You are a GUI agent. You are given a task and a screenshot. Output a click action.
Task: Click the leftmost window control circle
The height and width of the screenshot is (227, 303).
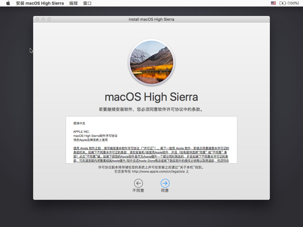(37, 19)
